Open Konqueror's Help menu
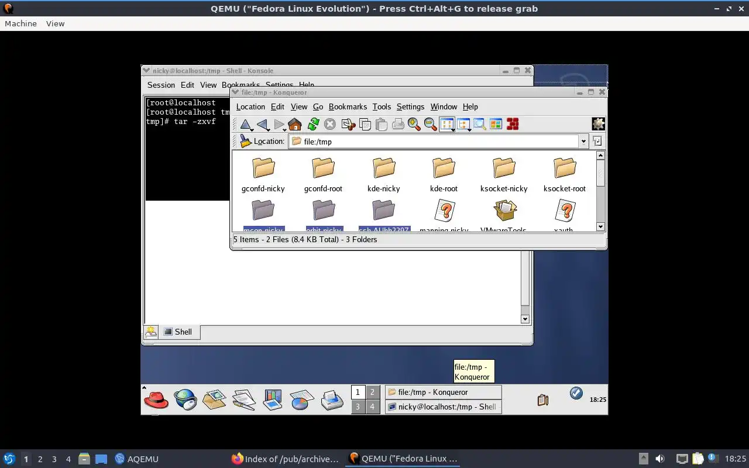The width and height of the screenshot is (749, 468). (470, 106)
